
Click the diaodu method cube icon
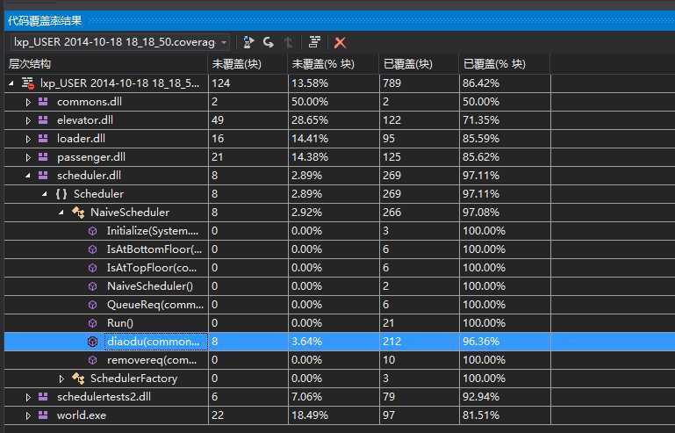pyautogui.click(x=92, y=342)
